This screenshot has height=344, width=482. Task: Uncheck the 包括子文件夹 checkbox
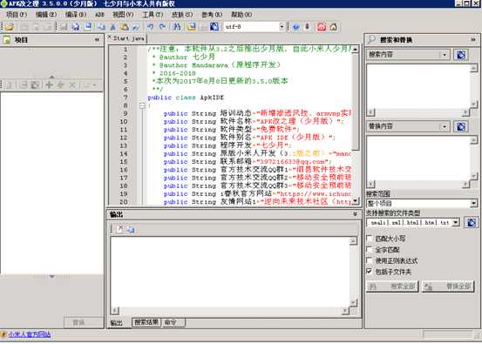[370, 272]
